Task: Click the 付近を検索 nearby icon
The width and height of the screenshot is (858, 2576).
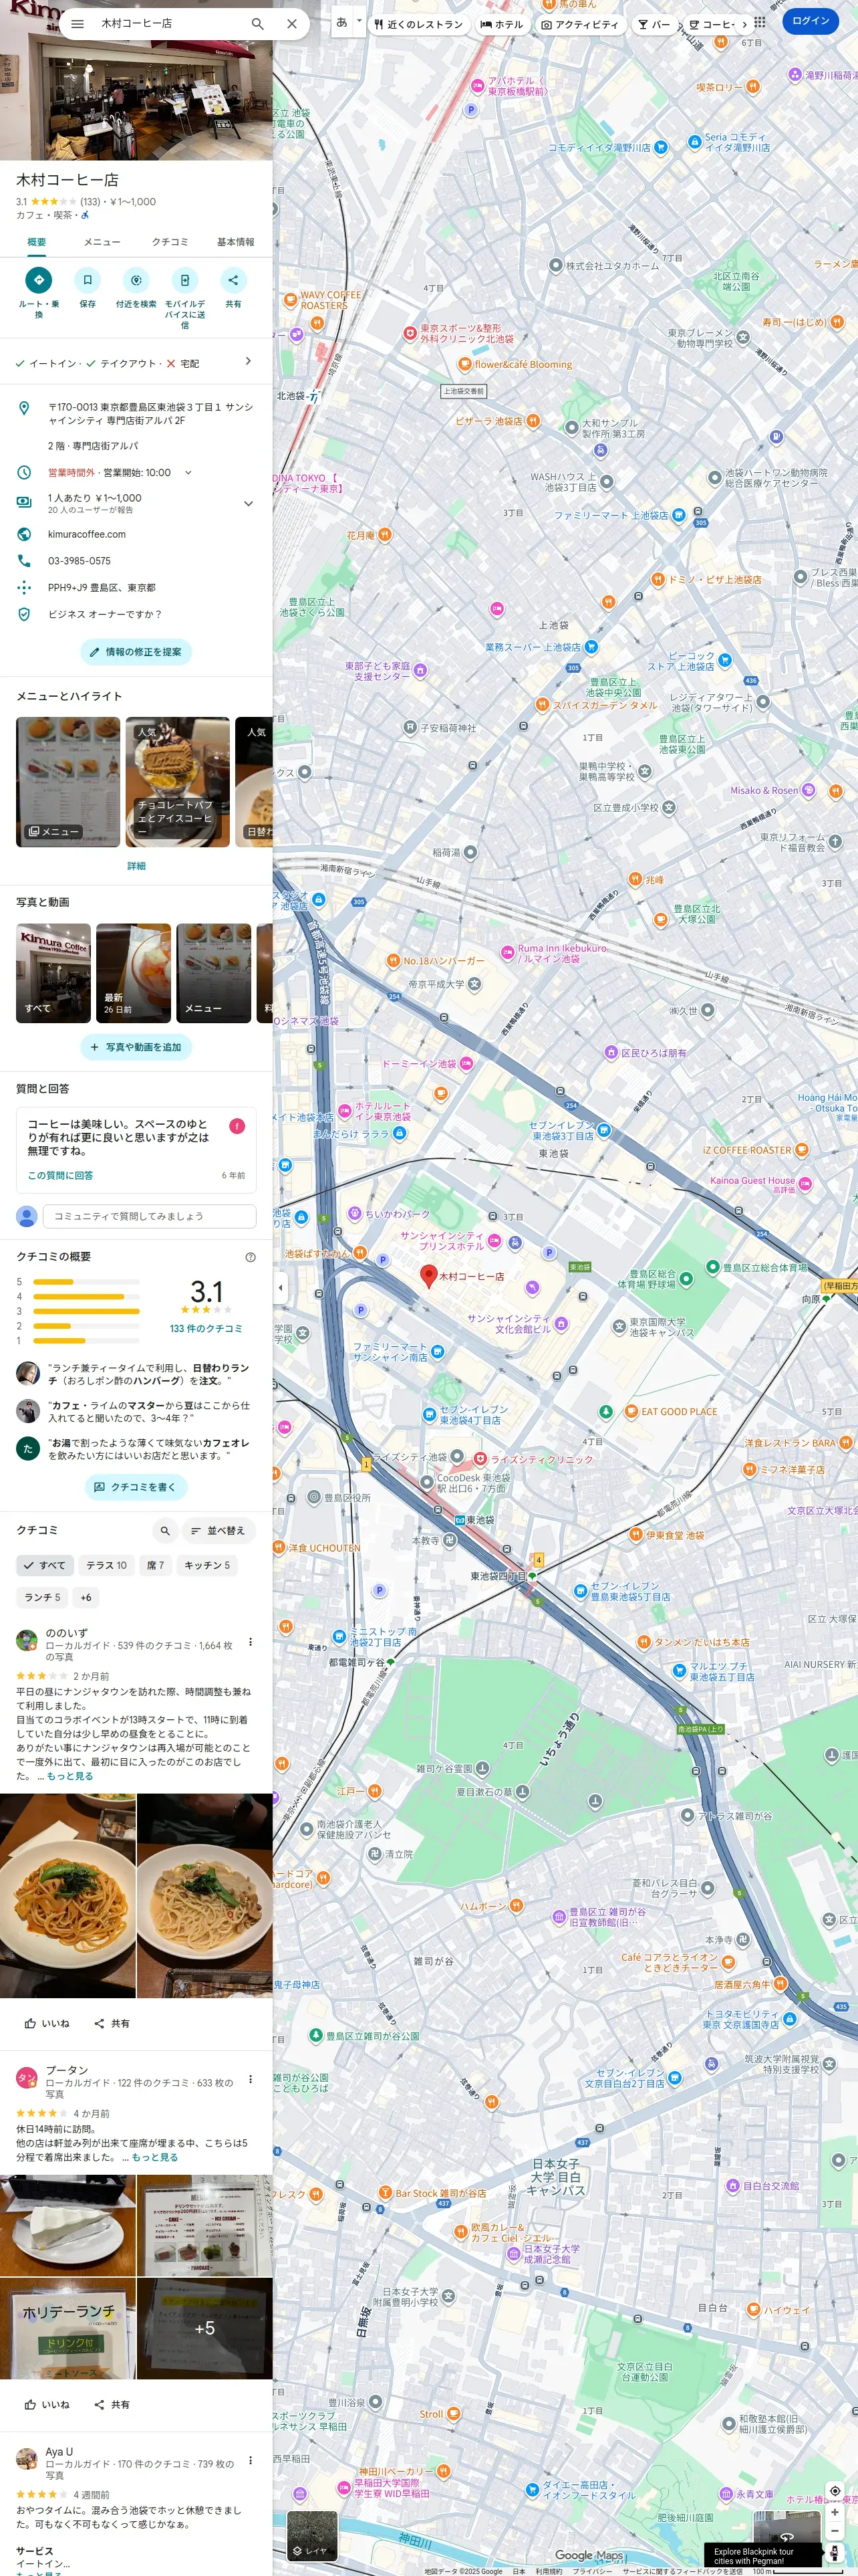Action: click(136, 280)
